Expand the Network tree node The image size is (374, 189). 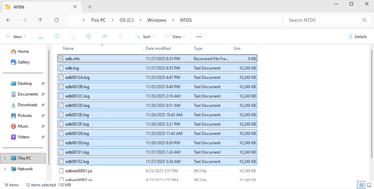pos(5,169)
